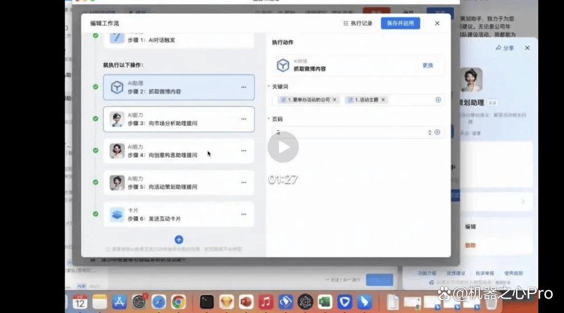Open more options for step 6 发送互动卡片
Viewport: 564px width, 313px height.
click(x=243, y=214)
